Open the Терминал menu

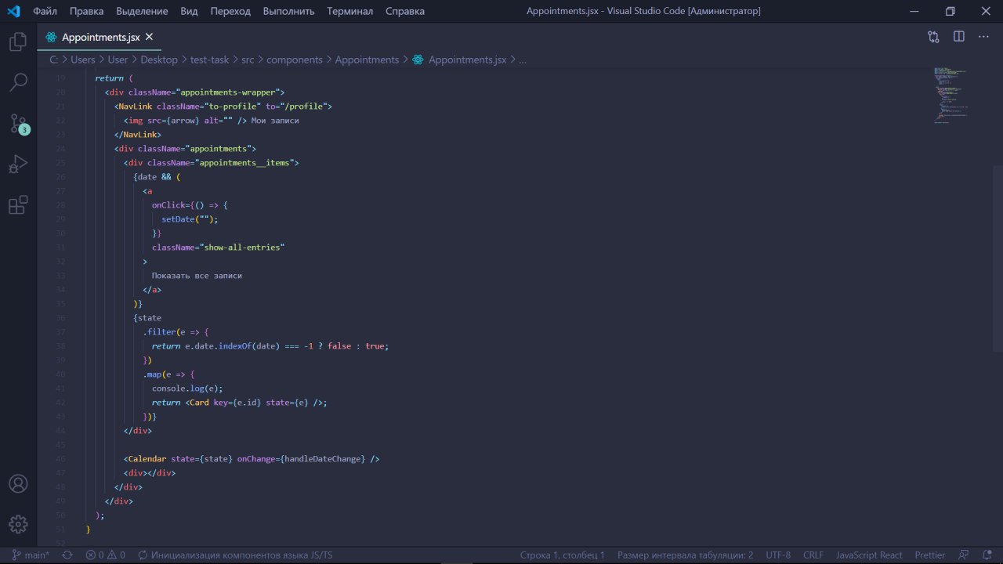(x=350, y=11)
